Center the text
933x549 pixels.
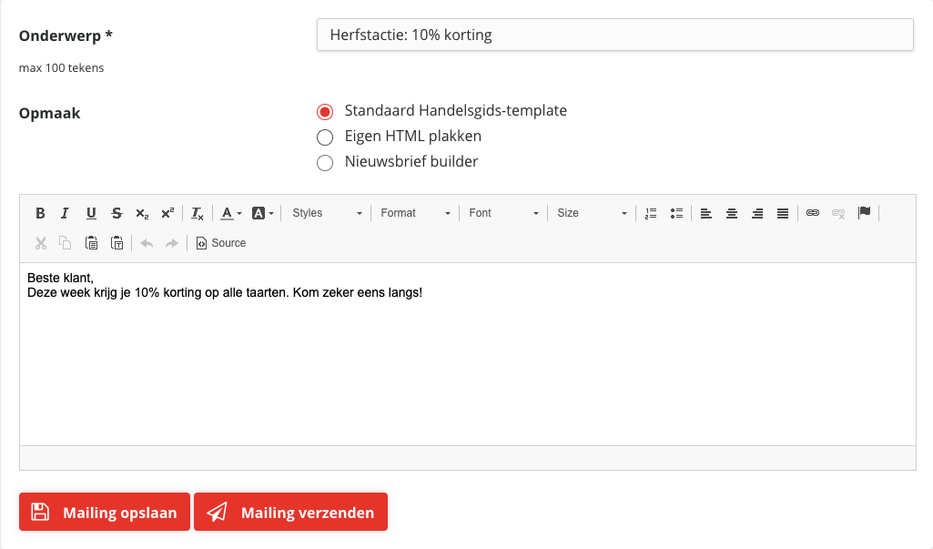click(731, 213)
